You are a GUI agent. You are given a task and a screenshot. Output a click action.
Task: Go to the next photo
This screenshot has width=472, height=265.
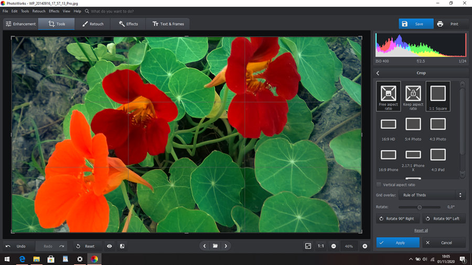coord(226,246)
